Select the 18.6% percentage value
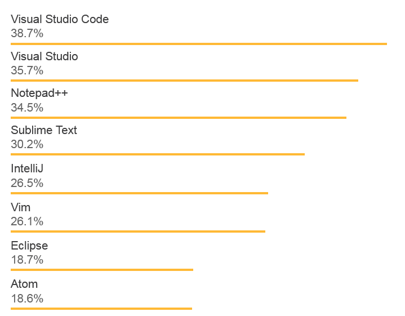Viewport: 405px width, 316px height. pos(27,298)
